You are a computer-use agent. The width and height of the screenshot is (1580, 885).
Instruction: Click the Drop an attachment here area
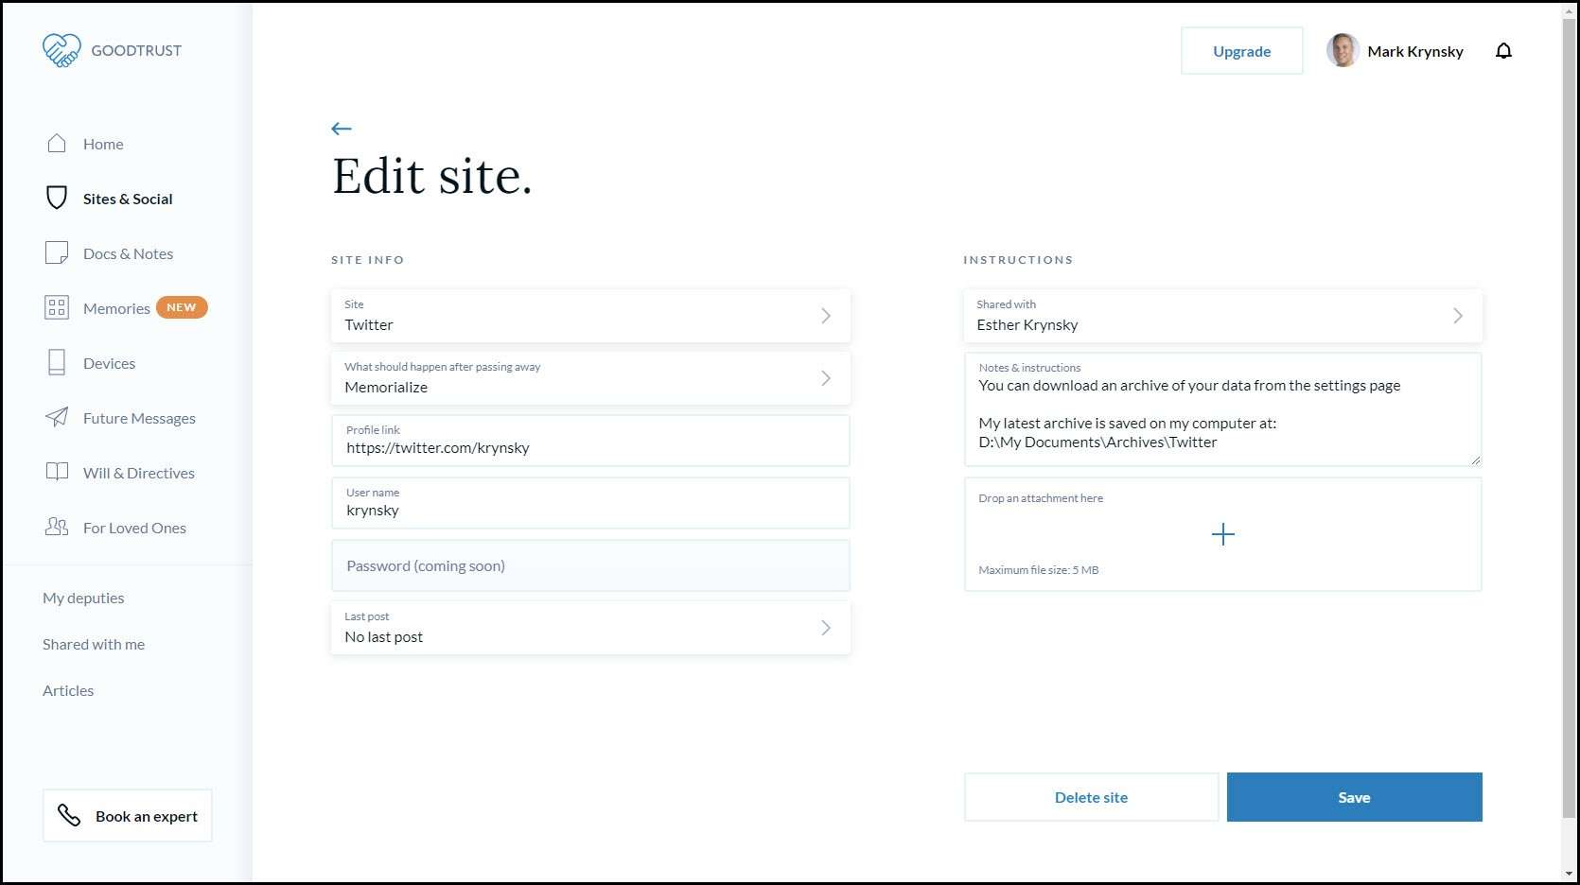point(1222,534)
